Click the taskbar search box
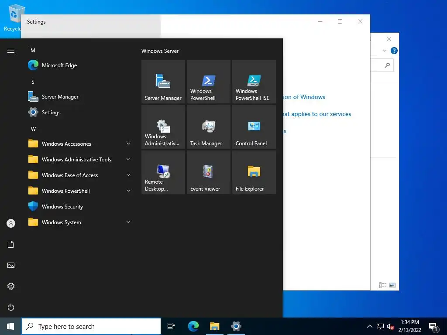Screen dimensions: 447x335 [91, 326]
